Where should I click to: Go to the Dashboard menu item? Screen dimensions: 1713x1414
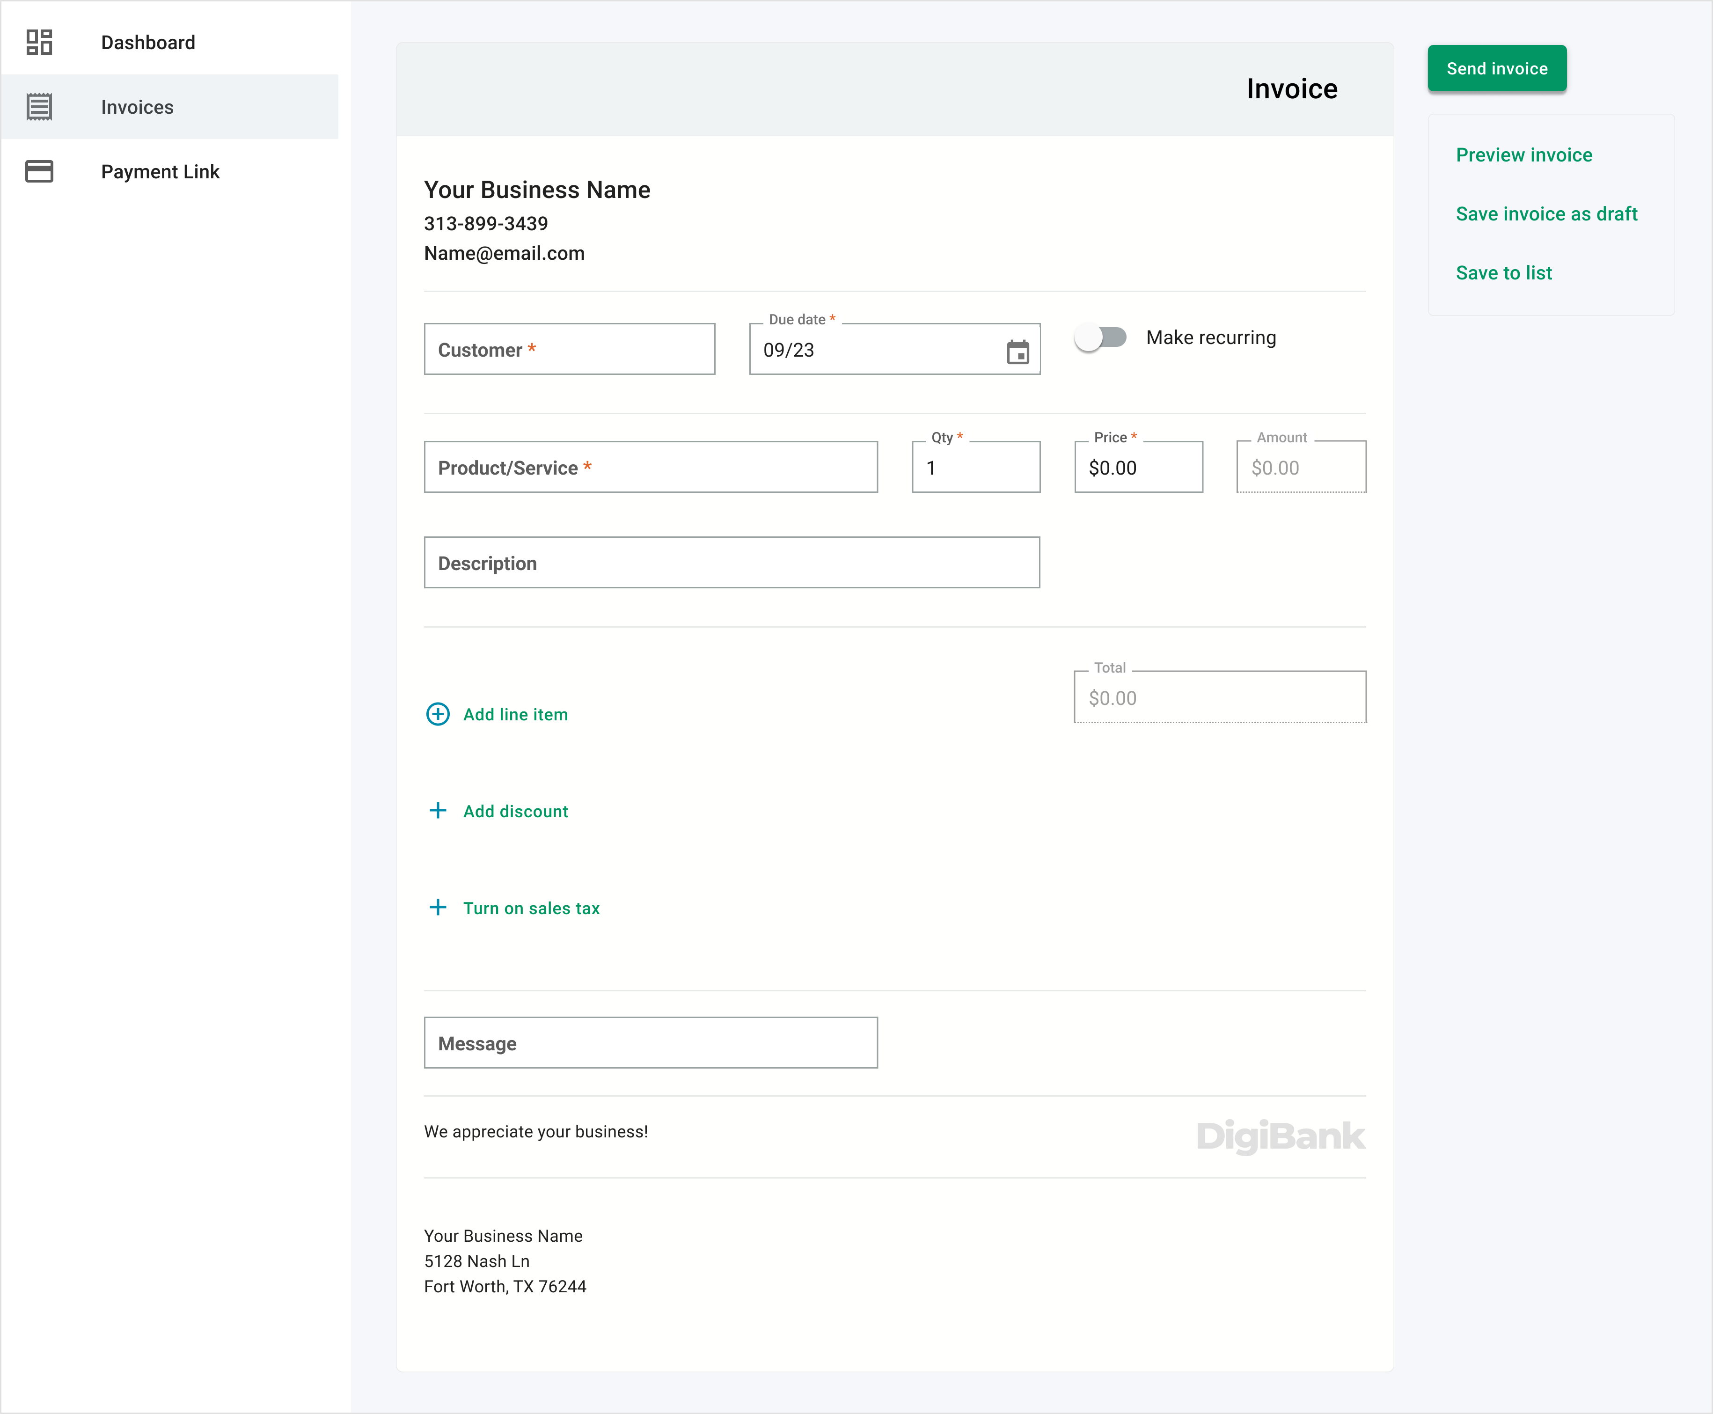click(147, 42)
